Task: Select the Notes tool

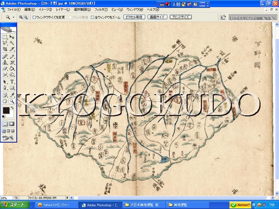Action: (5, 95)
